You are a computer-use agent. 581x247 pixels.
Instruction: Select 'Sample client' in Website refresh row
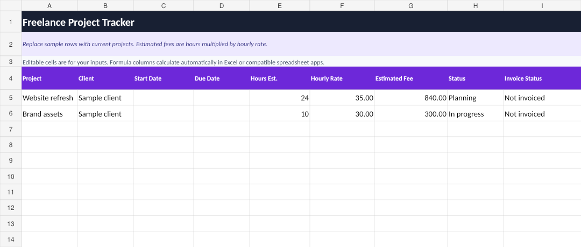click(x=105, y=98)
